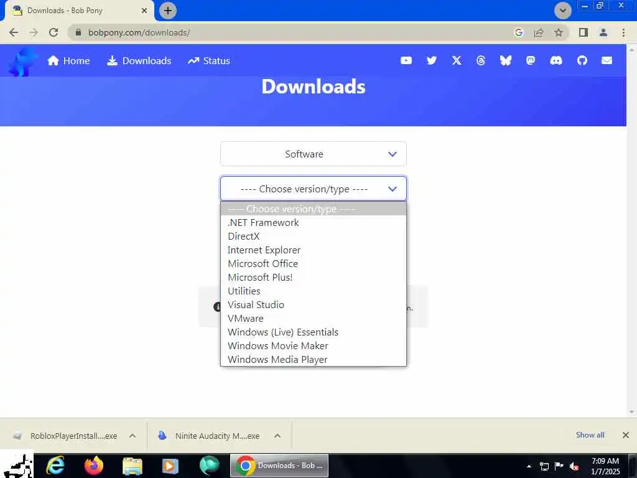Click the taskbar clock showing 7:09 AM
The height and width of the screenshot is (478, 637).
(x=605, y=466)
